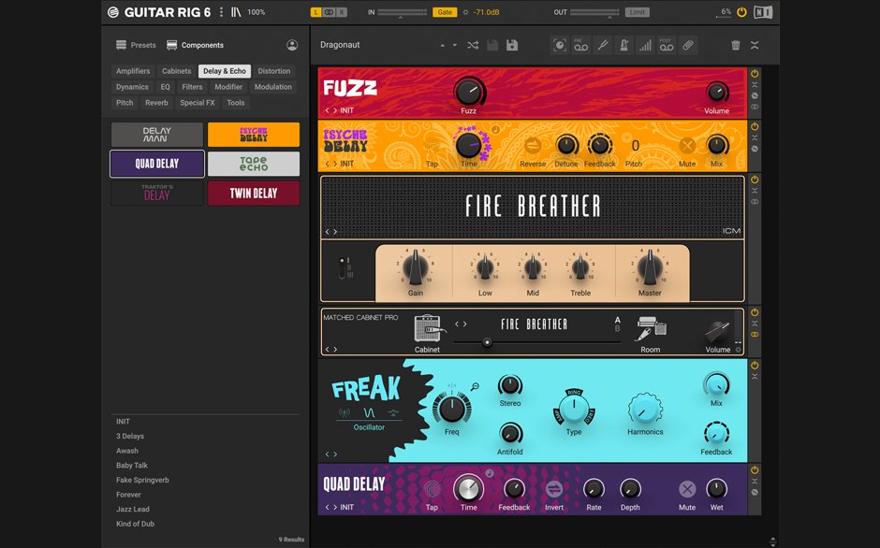The image size is (880, 548).
Task: Load the Jazz Lead preset
Action: [x=131, y=509]
